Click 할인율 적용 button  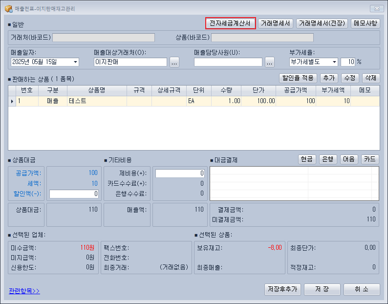[x=298, y=78]
